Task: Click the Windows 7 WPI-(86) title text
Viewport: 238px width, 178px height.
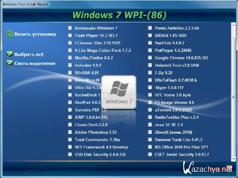Action: (x=119, y=15)
